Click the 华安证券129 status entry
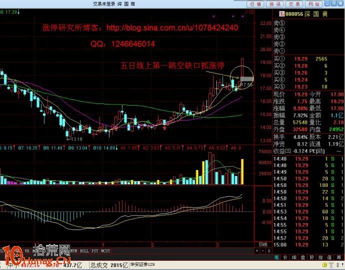Screen dimensions: 345x270 pos(142,264)
